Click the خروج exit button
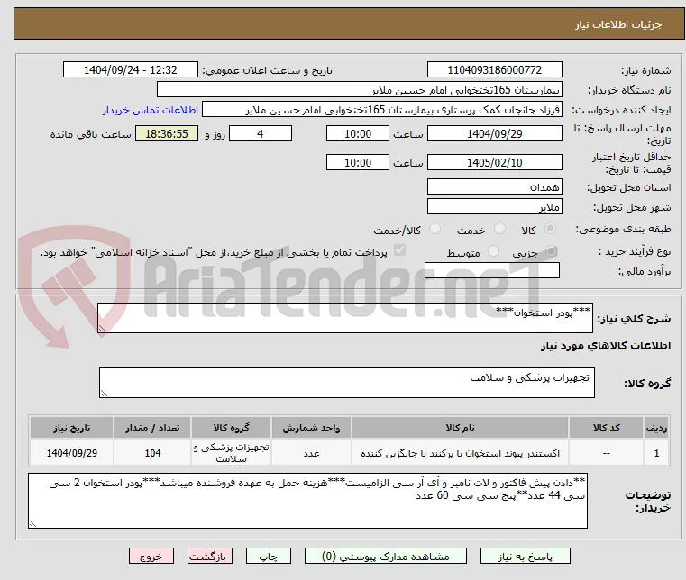This screenshot has height=580, width=686. 151,556
